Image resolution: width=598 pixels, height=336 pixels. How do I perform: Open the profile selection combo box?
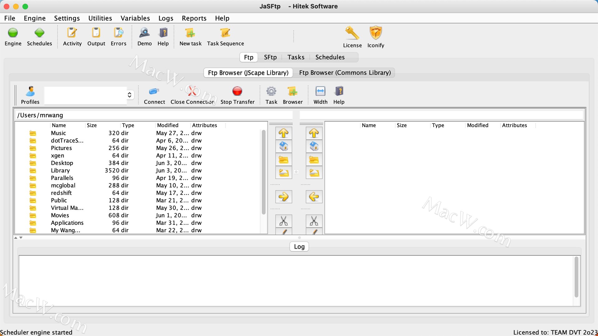89,95
